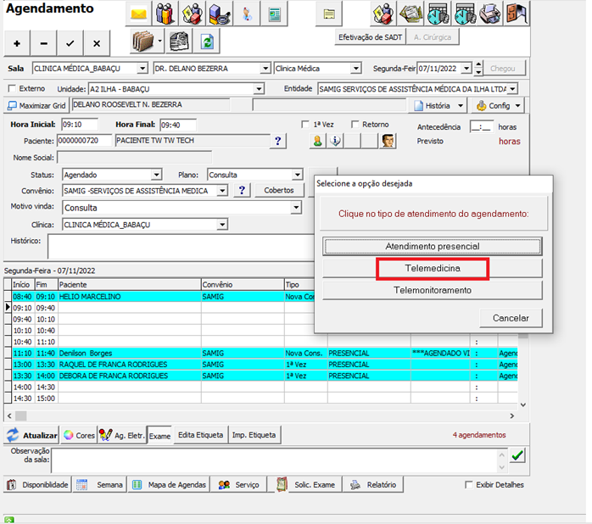Open Mapa de Agendas
This screenshot has width=592, height=524.
click(x=169, y=484)
